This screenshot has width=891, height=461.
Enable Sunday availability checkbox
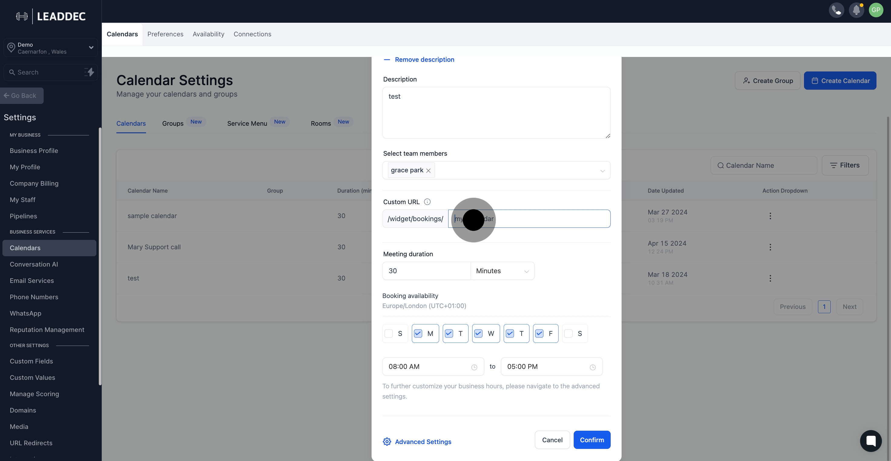tap(389, 333)
